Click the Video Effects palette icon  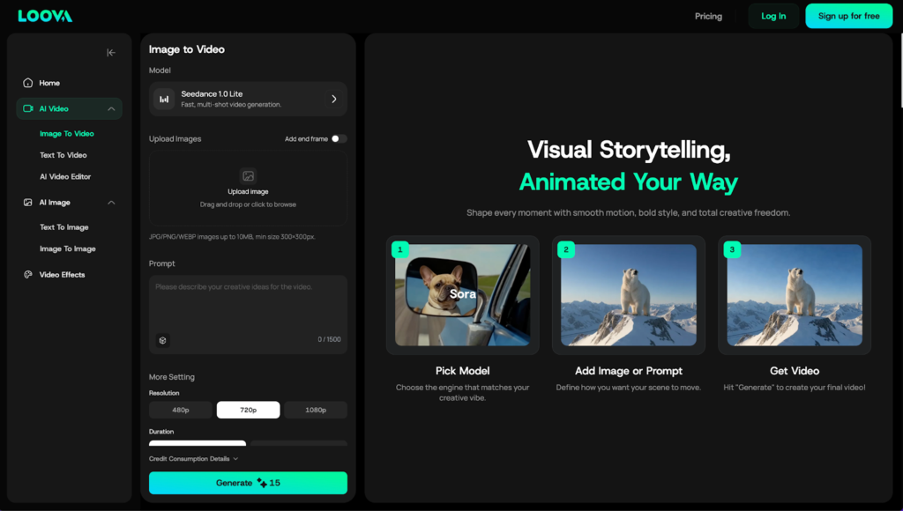(28, 275)
